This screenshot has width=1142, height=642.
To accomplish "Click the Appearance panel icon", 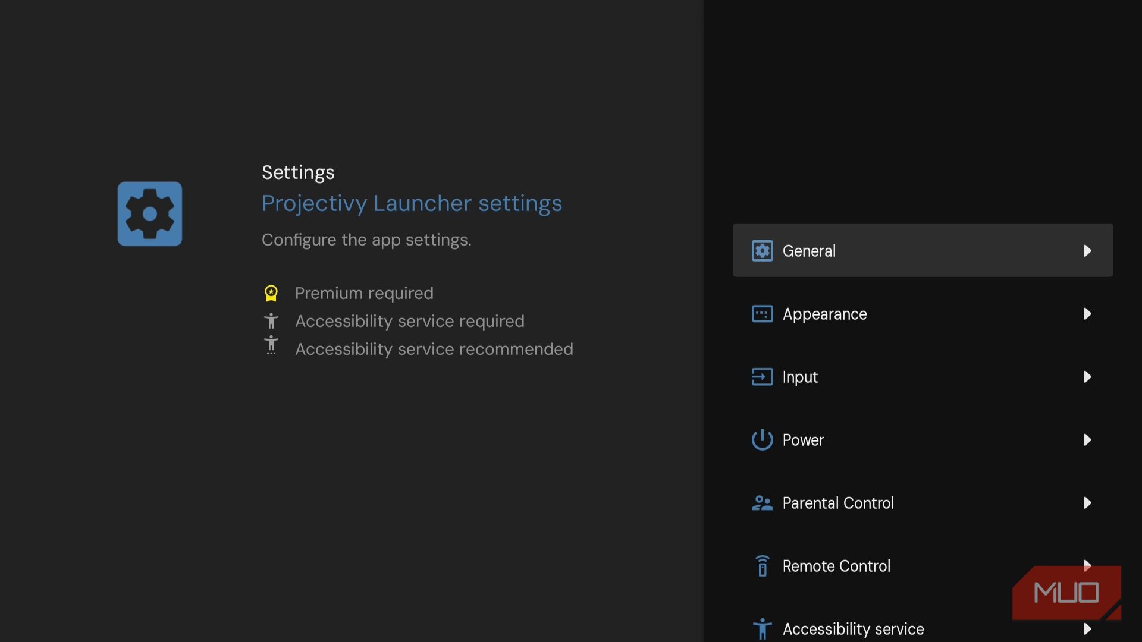I will (x=762, y=314).
